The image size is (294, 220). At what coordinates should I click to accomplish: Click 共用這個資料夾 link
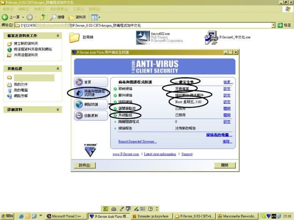coord(26,55)
